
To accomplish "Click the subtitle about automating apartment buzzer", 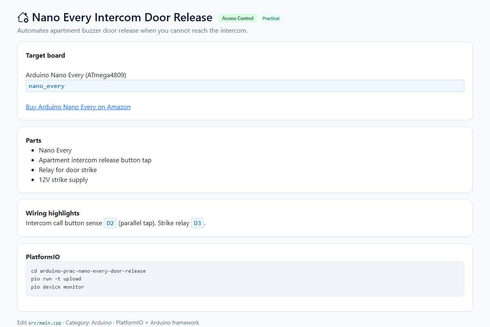I will [x=132, y=31].
